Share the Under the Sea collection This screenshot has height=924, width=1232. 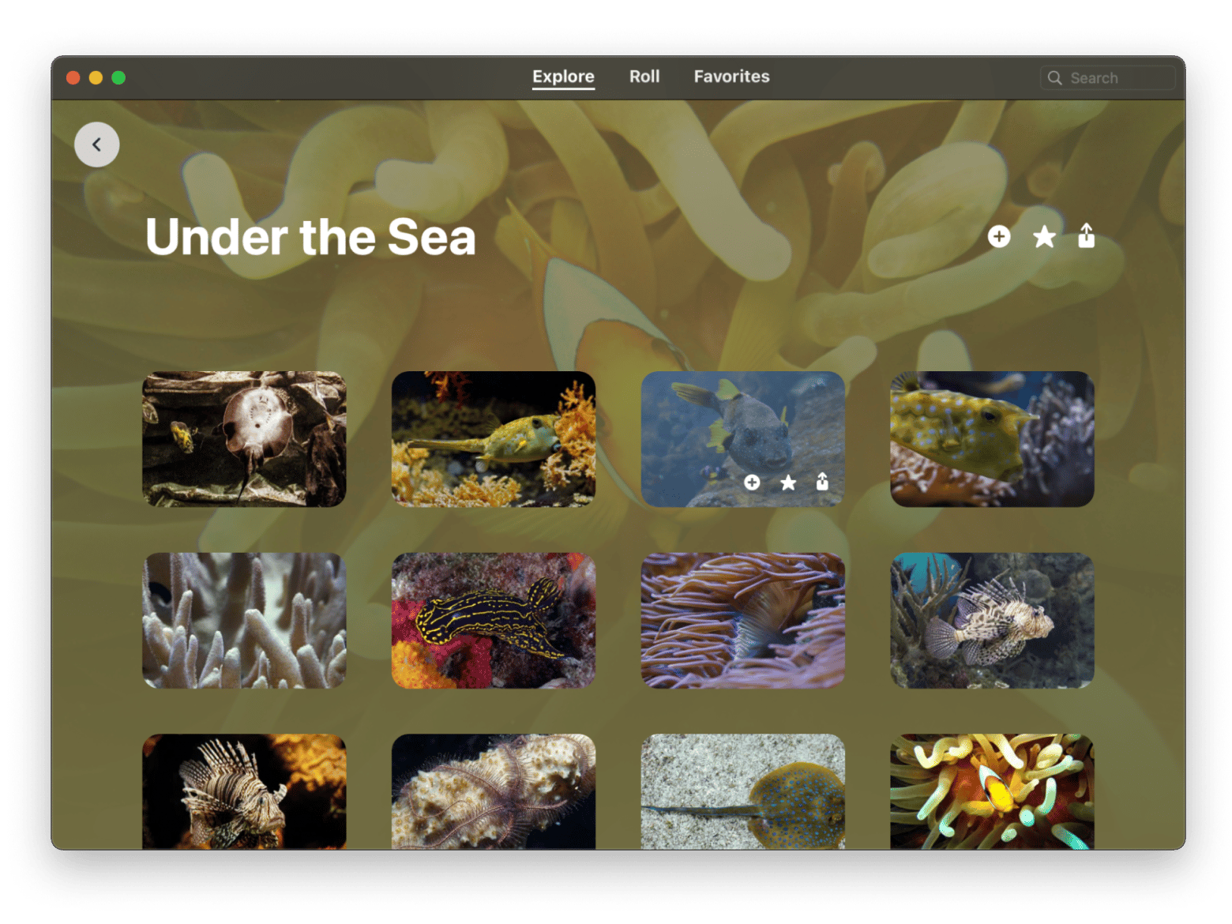tap(1087, 235)
